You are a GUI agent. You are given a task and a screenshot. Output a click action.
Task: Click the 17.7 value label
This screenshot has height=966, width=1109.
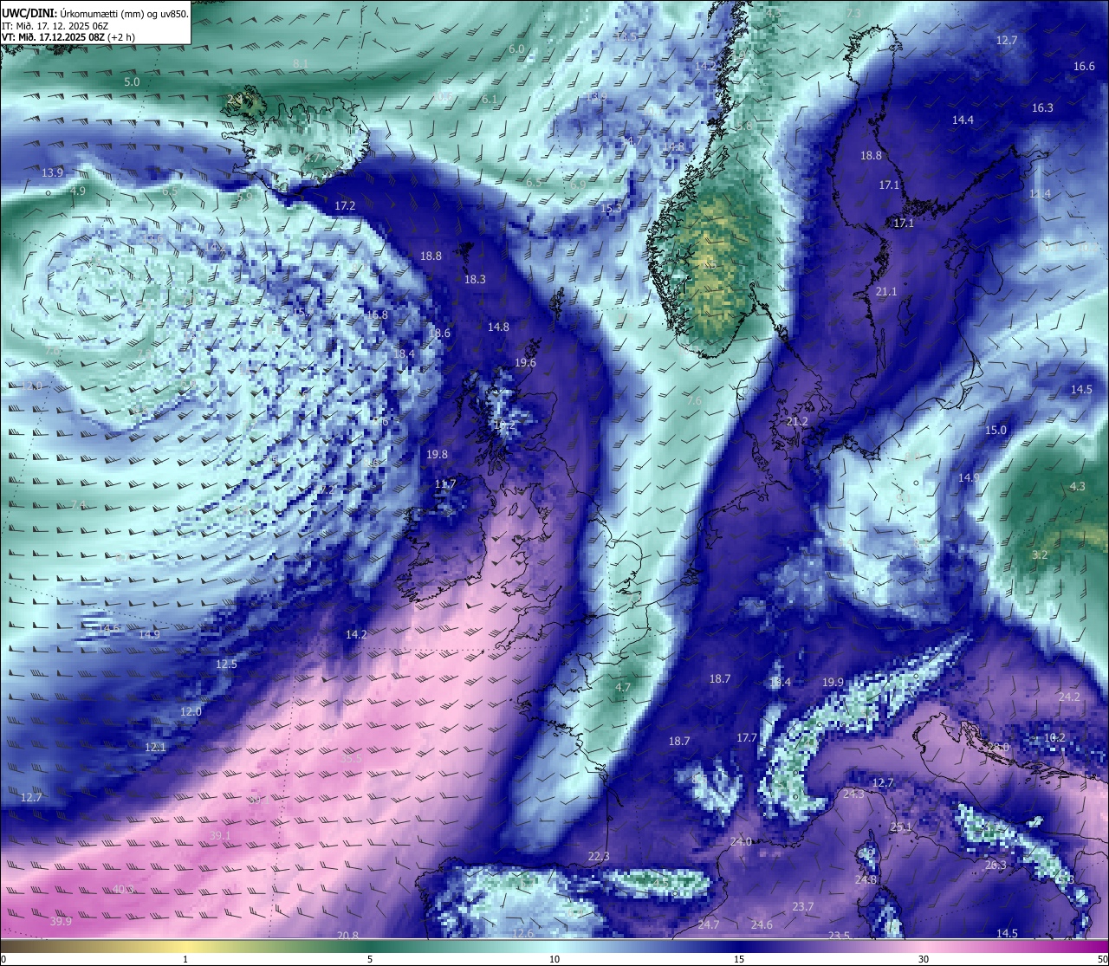point(747,738)
